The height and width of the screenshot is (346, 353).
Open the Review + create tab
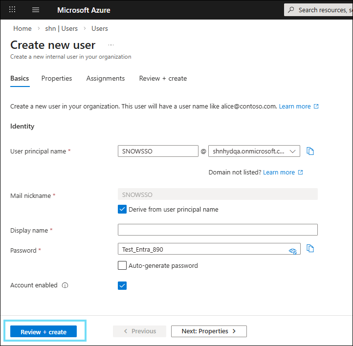(x=163, y=78)
